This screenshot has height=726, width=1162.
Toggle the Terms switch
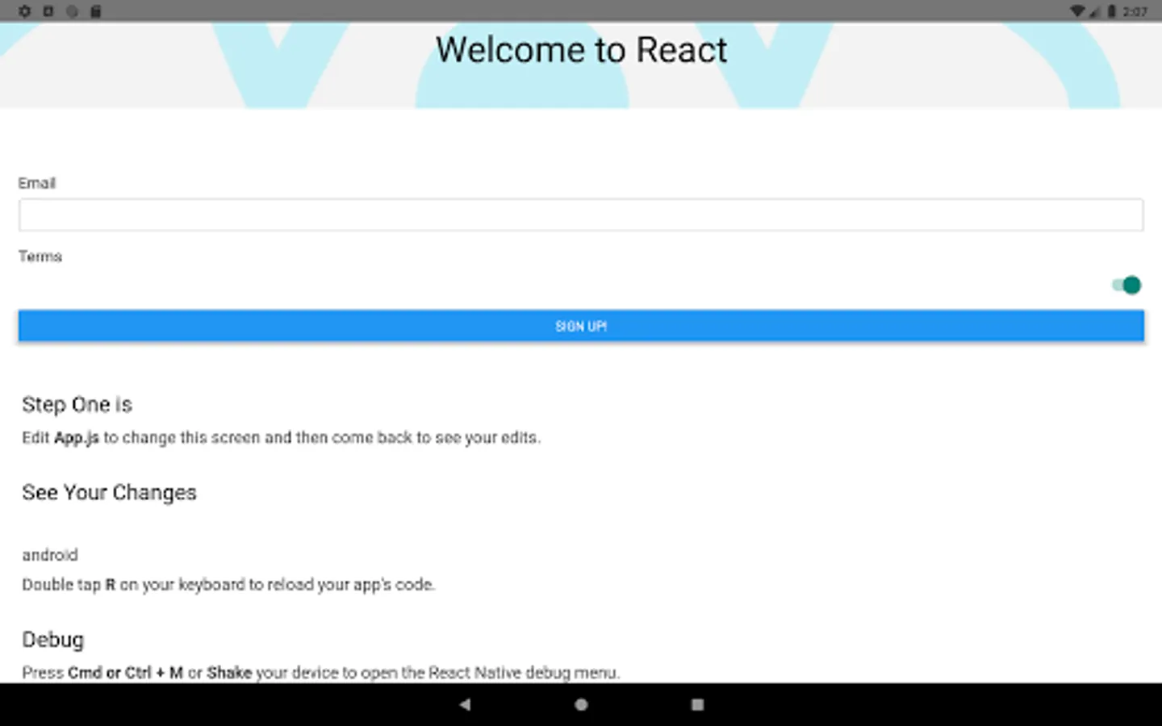click(x=1126, y=285)
